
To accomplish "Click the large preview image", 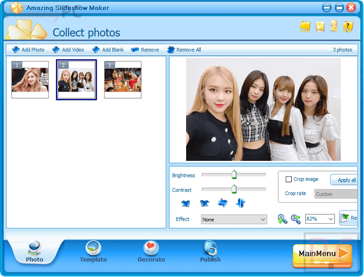I will tap(263, 109).
